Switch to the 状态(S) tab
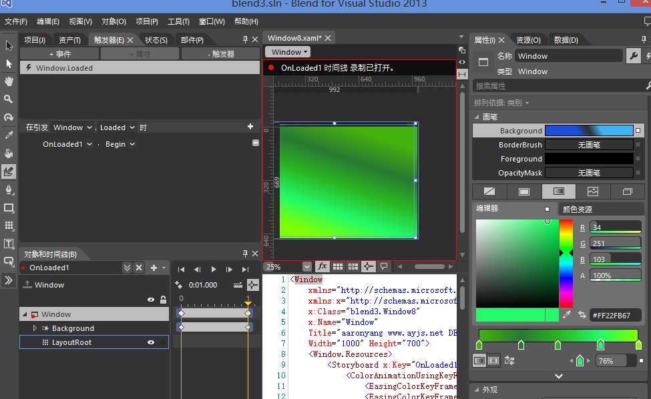651x399 pixels. [x=156, y=40]
